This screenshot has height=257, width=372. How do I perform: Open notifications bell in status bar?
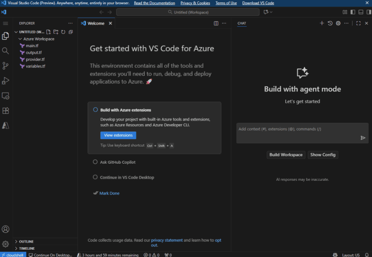(x=367, y=255)
